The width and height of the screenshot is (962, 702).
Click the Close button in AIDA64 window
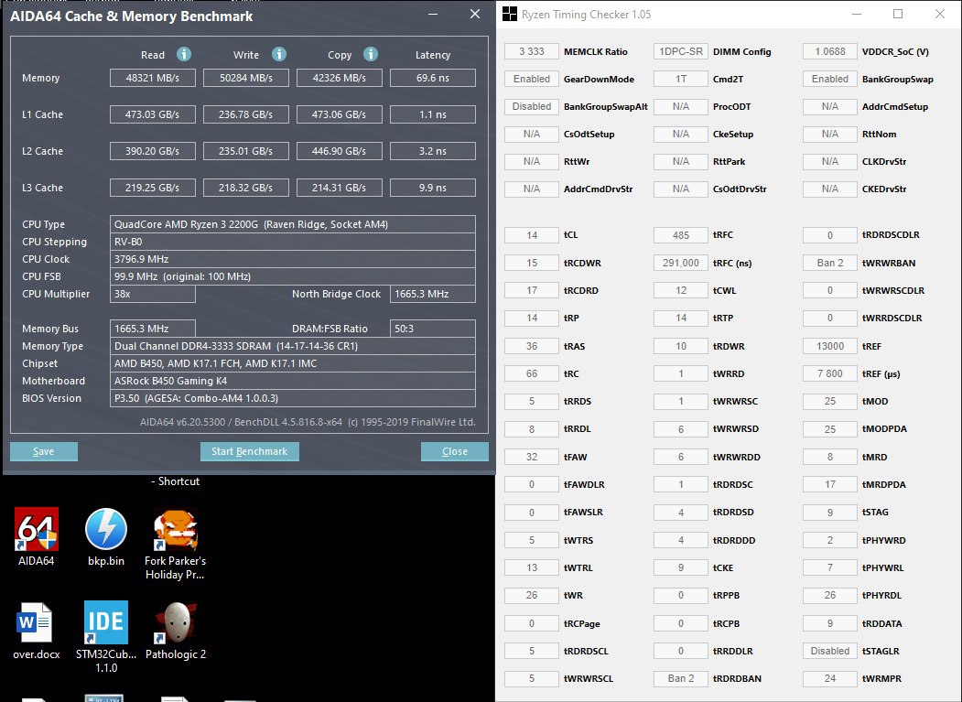click(x=455, y=451)
